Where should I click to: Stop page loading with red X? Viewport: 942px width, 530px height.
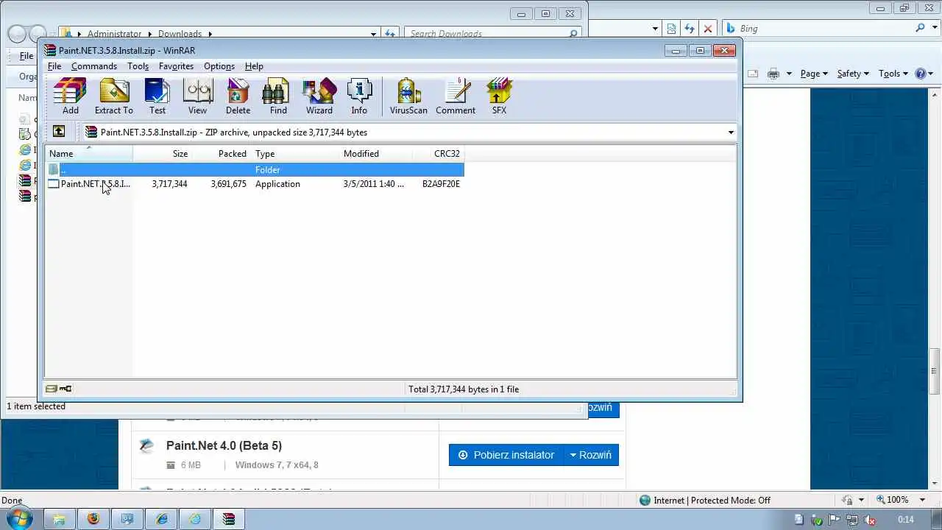pyautogui.click(x=708, y=29)
